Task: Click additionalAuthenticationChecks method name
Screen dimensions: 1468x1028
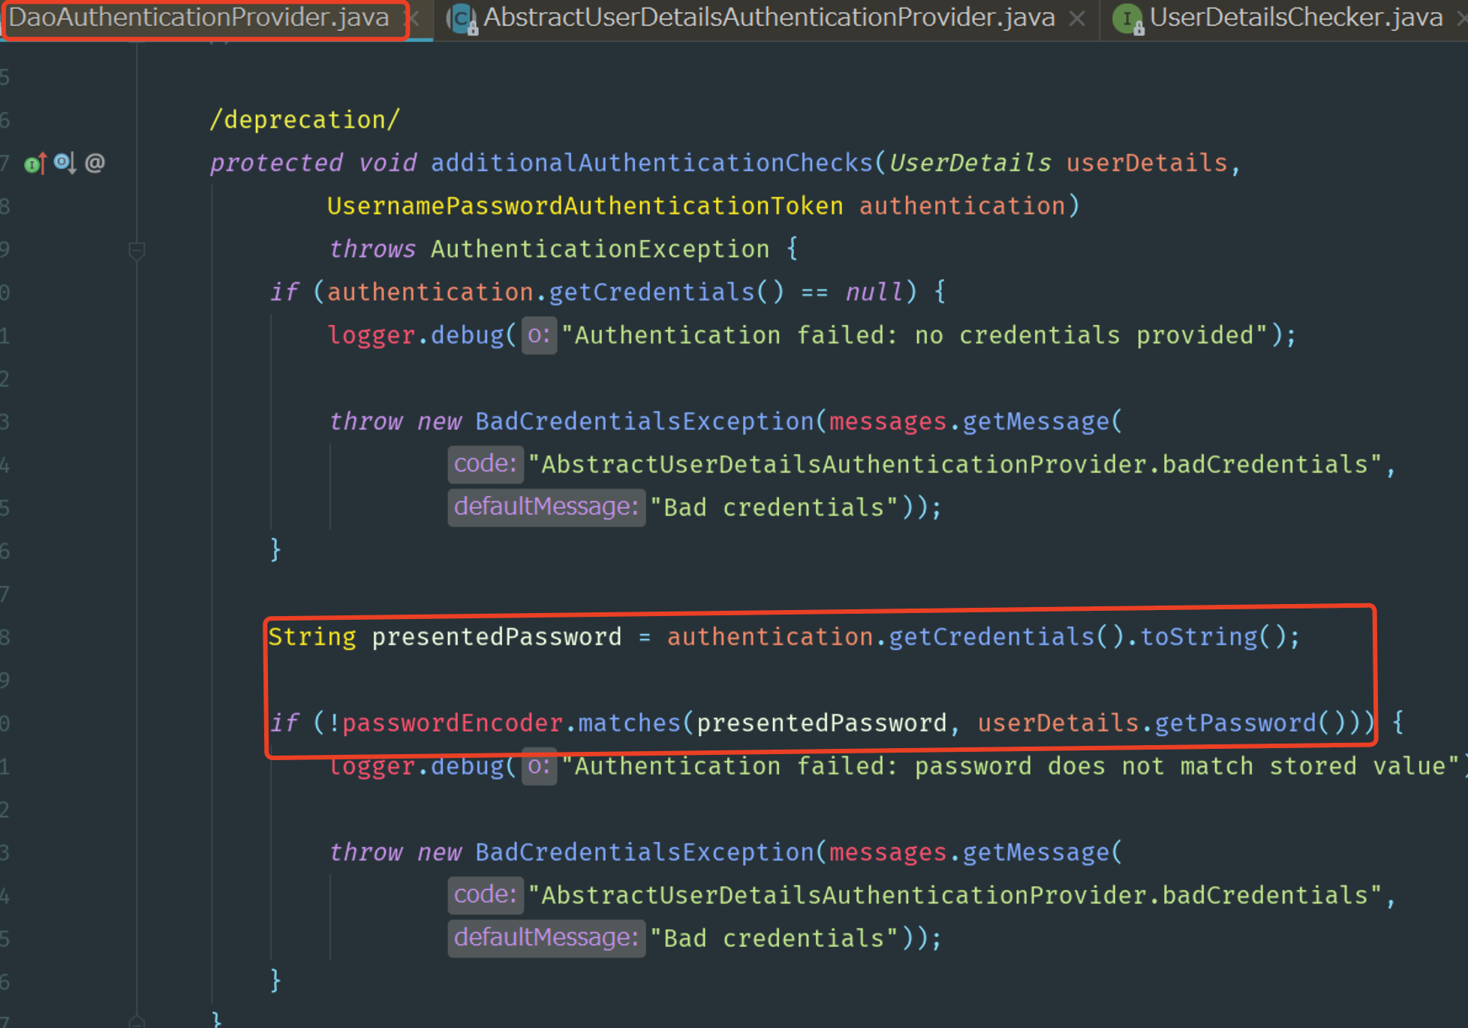Action: tap(651, 163)
